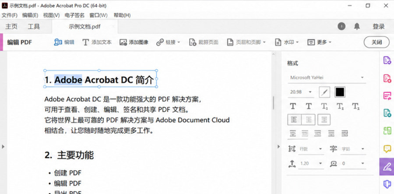This screenshot has height=194, width=394.
Task: Open the 电子签名 menu
Action: click(74, 15)
